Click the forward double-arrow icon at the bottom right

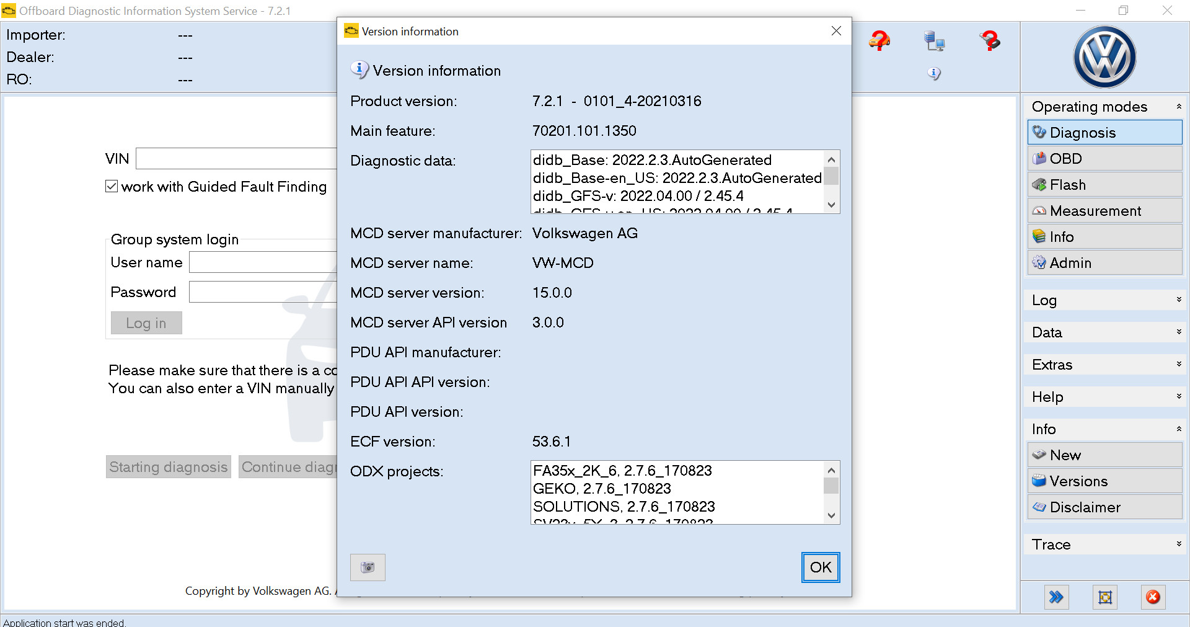point(1056,597)
